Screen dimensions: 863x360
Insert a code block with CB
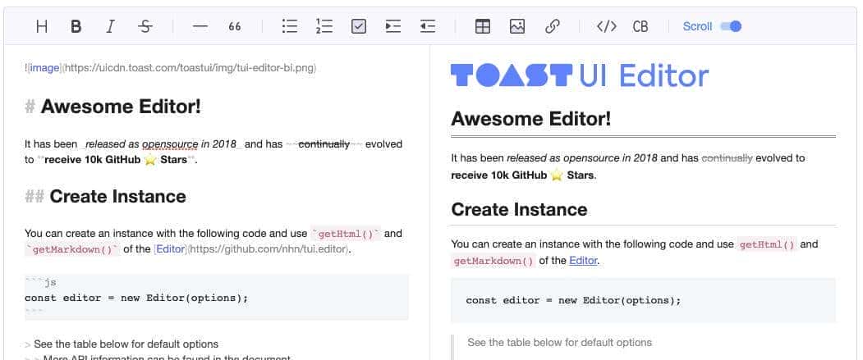point(640,26)
